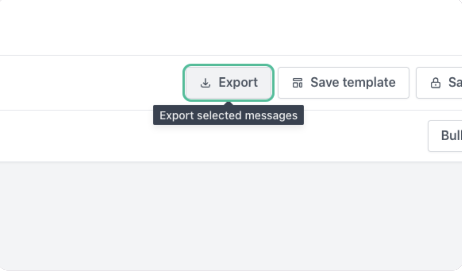Click the download arrow icon on Export
Viewport: 462px width, 271px height.
[205, 83]
